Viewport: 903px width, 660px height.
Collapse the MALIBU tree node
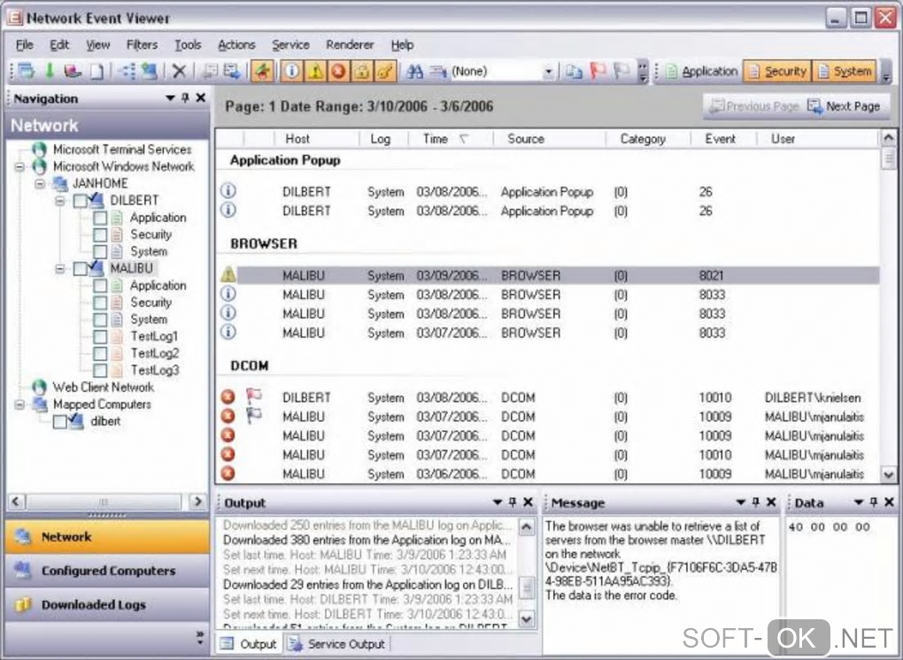pos(60,269)
